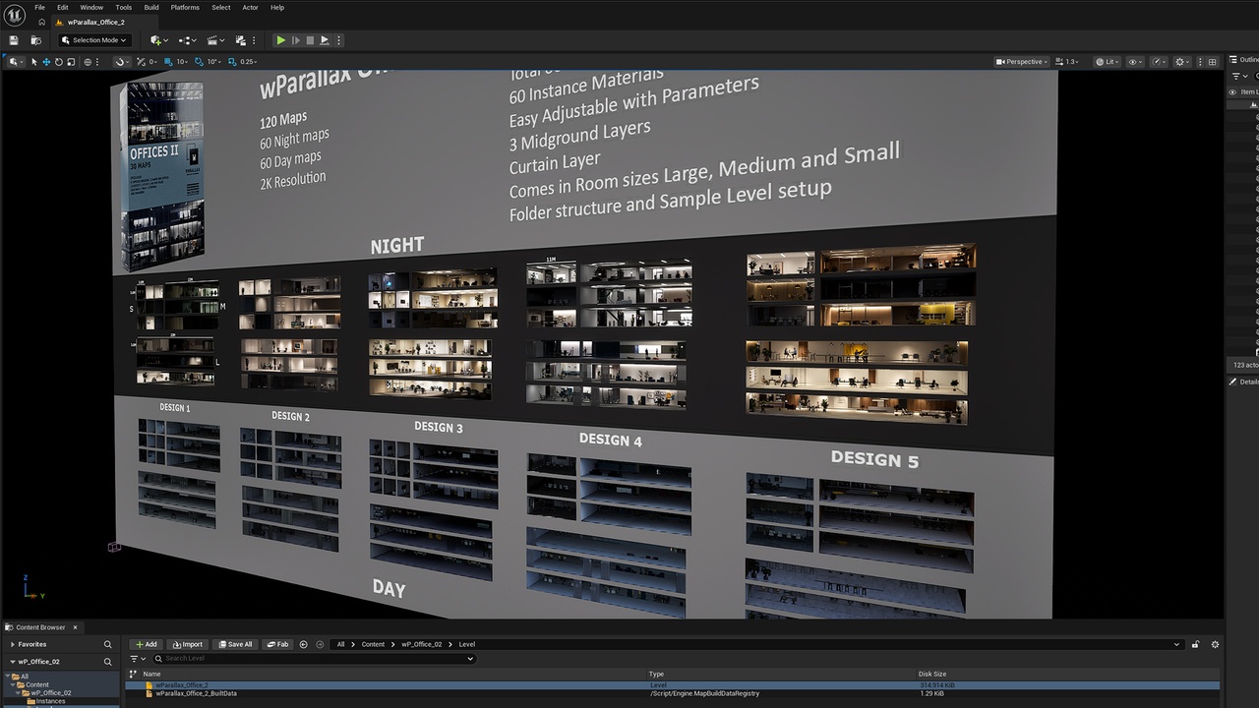Open the Actor menu
Screen dimensions: 1259x708
pyautogui.click(x=250, y=7)
